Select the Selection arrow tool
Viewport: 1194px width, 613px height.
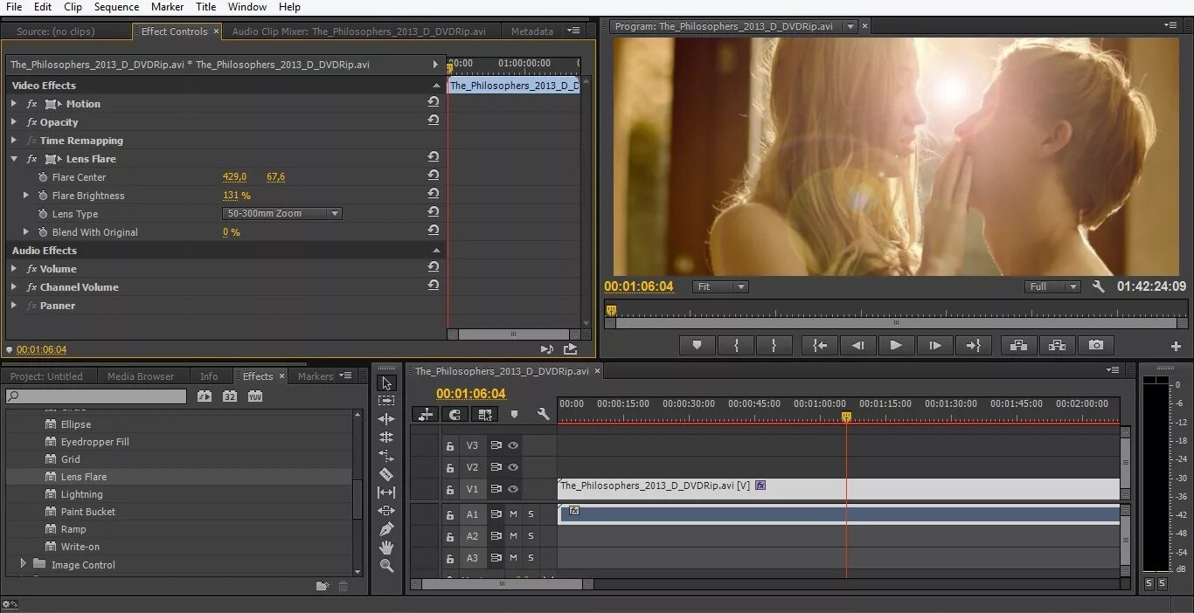[386, 382]
